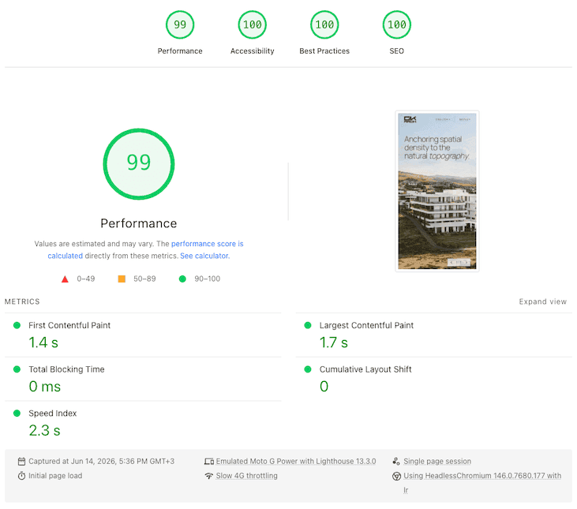Select the First Contentful Paint metric label

[69, 325]
